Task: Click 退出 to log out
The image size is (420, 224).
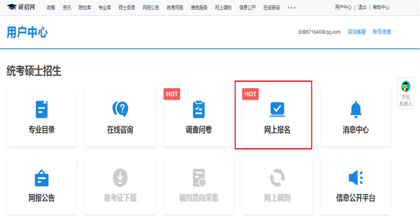Action: pos(362,8)
